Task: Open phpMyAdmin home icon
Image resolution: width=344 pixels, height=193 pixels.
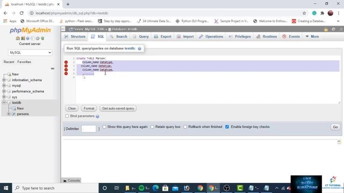Action: pyautogui.click(x=18, y=38)
